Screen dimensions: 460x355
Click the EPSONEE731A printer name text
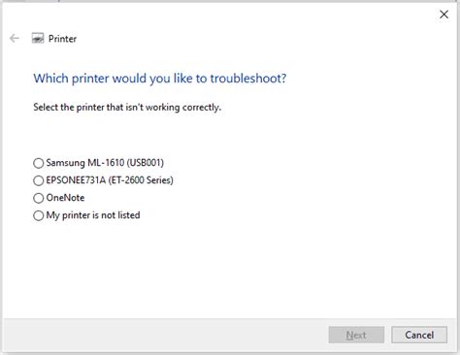76,180
